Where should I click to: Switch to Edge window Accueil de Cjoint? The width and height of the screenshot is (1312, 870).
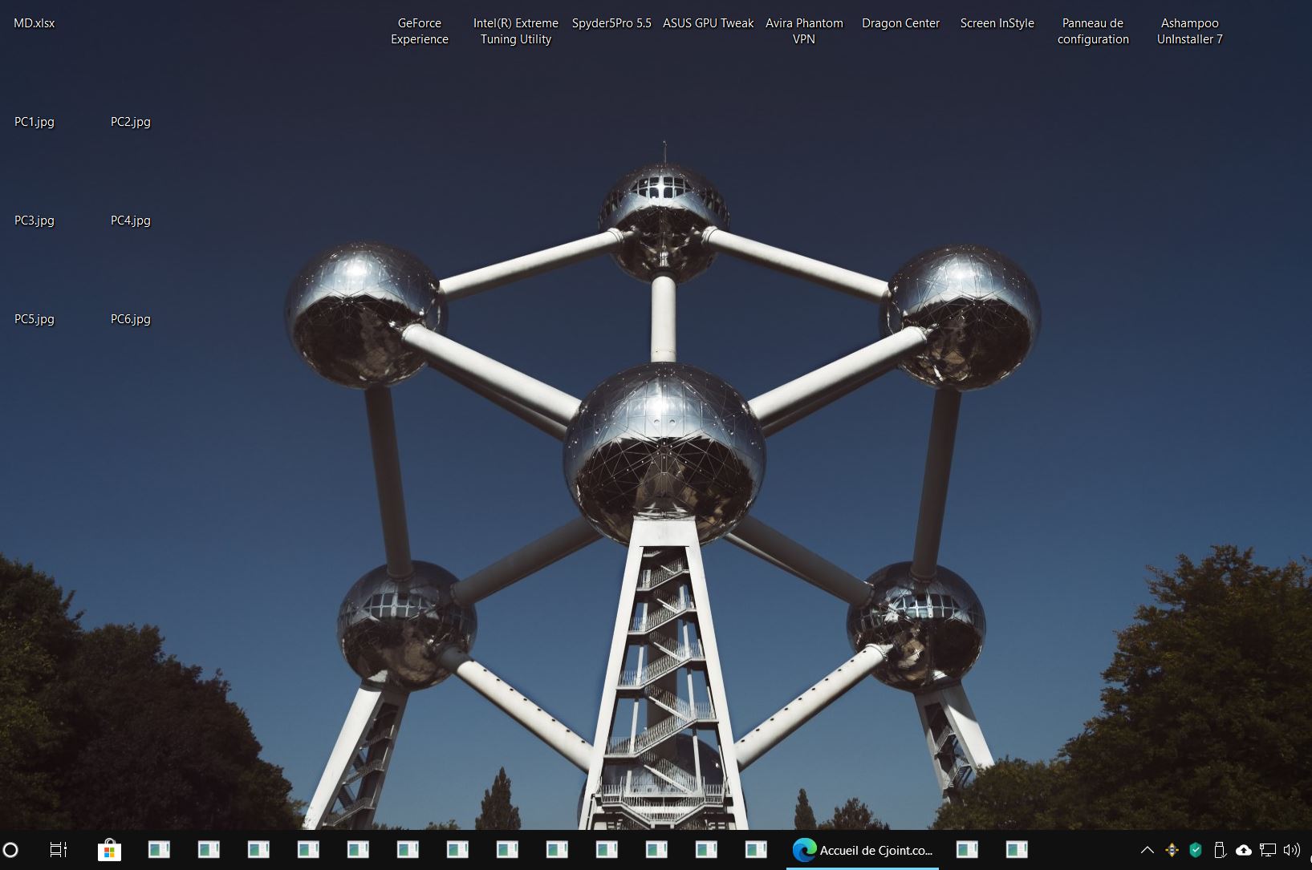863,850
